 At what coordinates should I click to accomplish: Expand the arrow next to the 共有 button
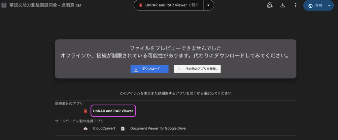tap(329, 6)
